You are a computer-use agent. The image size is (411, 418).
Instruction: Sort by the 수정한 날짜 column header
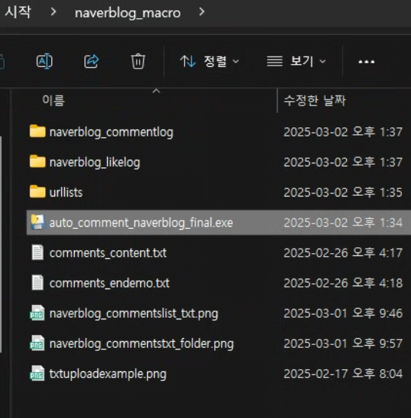314,100
